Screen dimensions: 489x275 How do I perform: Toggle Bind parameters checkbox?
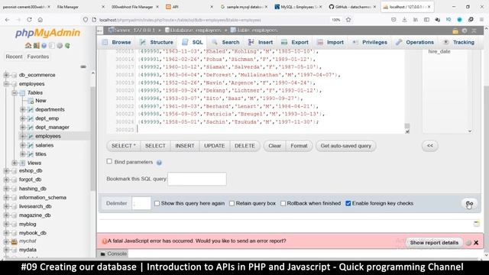tap(109, 161)
